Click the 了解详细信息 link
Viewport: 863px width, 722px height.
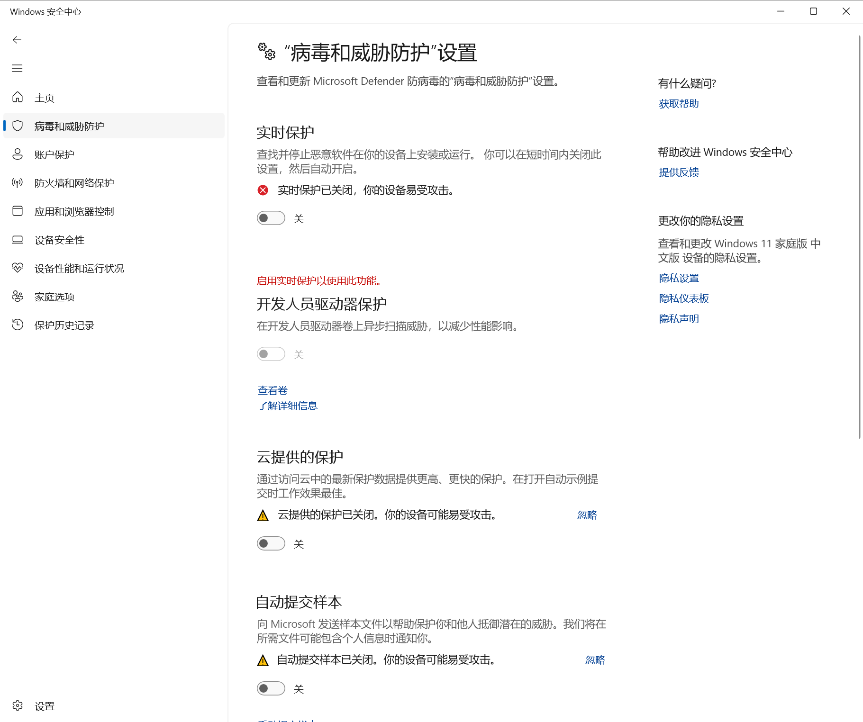click(x=287, y=406)
